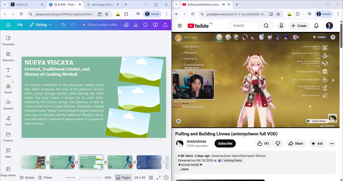Open the 34% zoom level menu

[108, 178]
